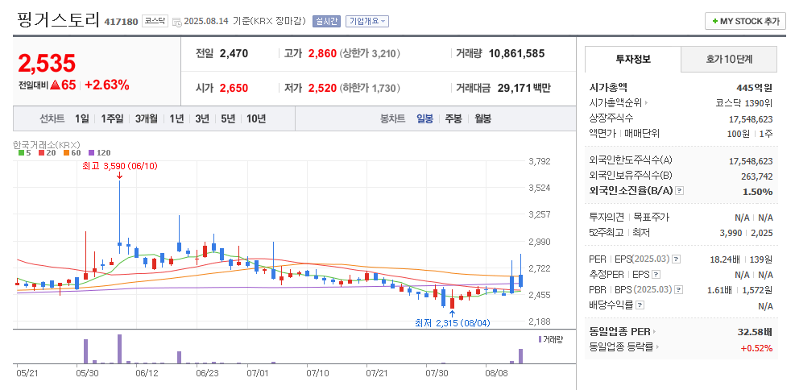
Task: Click help icon beside 배당수익률
Action: pyautogui.click(x=640, y=305)
